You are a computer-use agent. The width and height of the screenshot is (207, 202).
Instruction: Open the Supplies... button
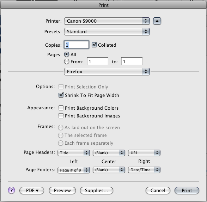pyautogui.click(x=97, y=190)
